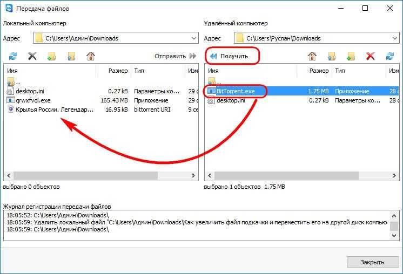The height and width of the screenshot is (274, 403).
Task: Sort remote list by Тип column
Action: [359, 71]
